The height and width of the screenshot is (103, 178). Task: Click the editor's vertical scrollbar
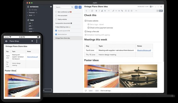[x=164, y=37]
